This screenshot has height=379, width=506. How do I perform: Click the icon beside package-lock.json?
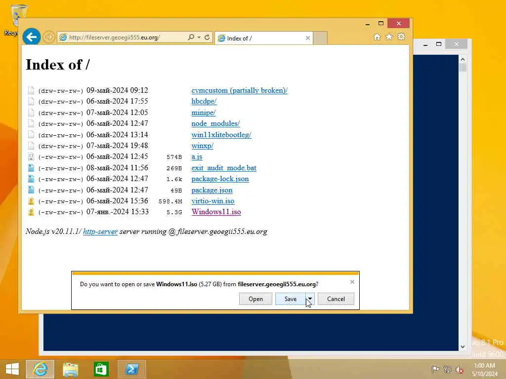pyautogui.click(x=31, y=179)
